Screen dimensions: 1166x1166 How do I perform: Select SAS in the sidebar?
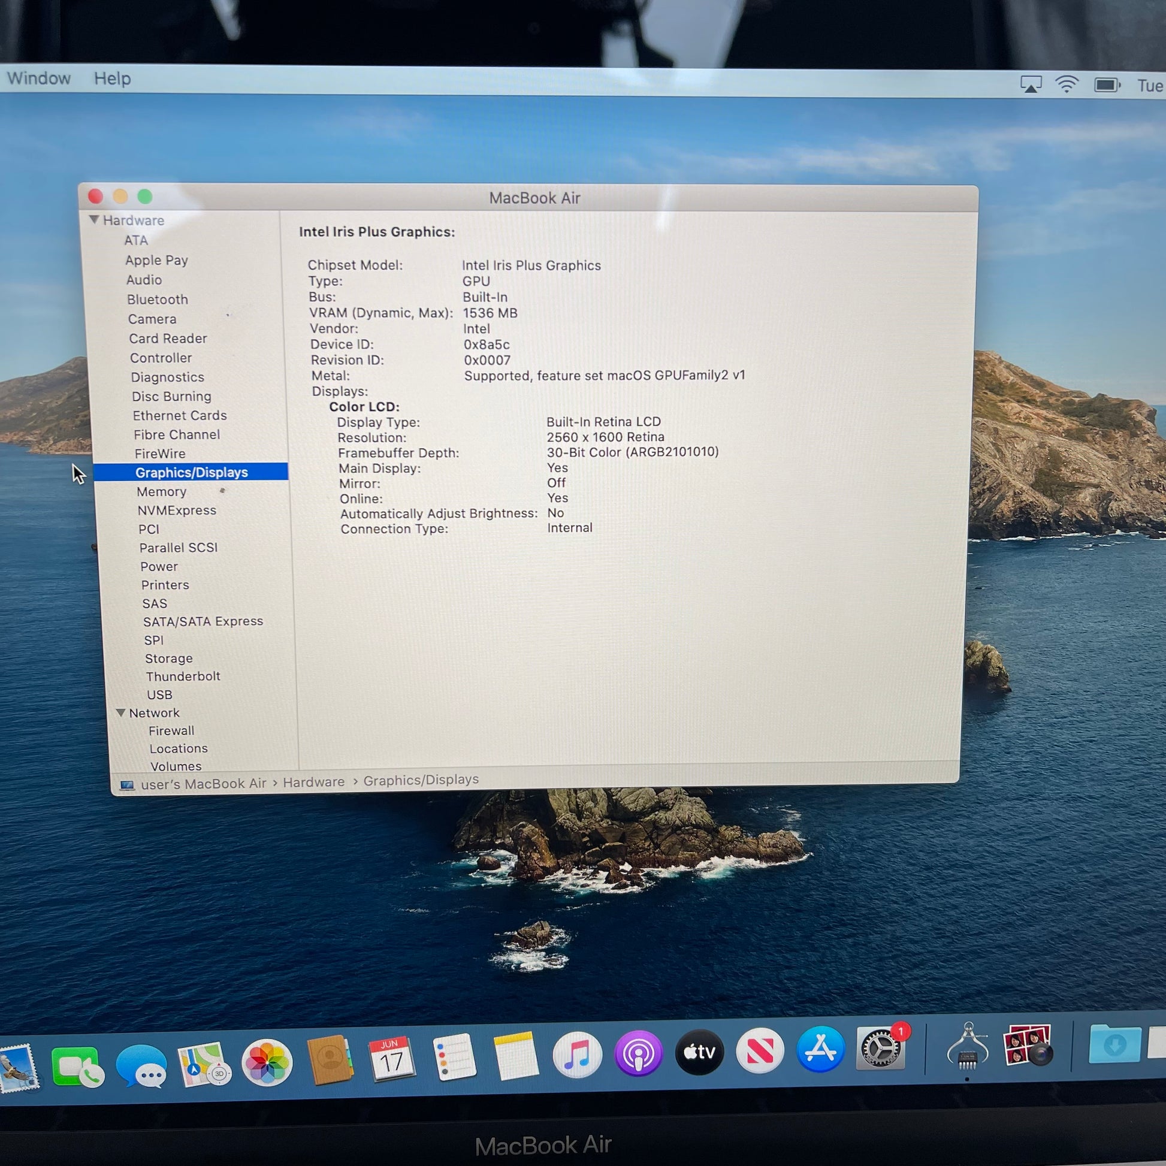(x=155, y=603)
